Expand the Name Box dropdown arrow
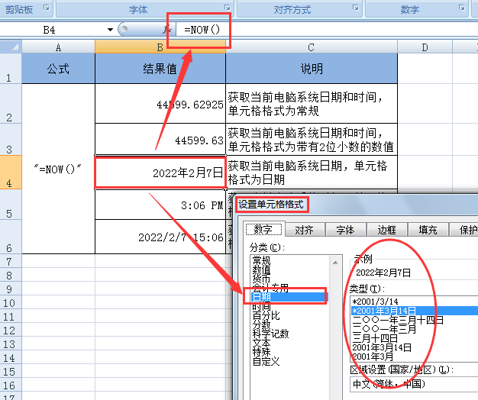 110,30
